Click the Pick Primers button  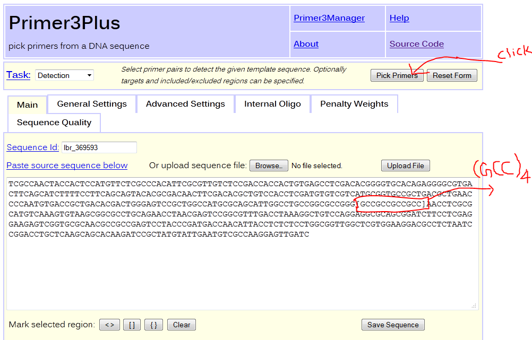point(397,75)
